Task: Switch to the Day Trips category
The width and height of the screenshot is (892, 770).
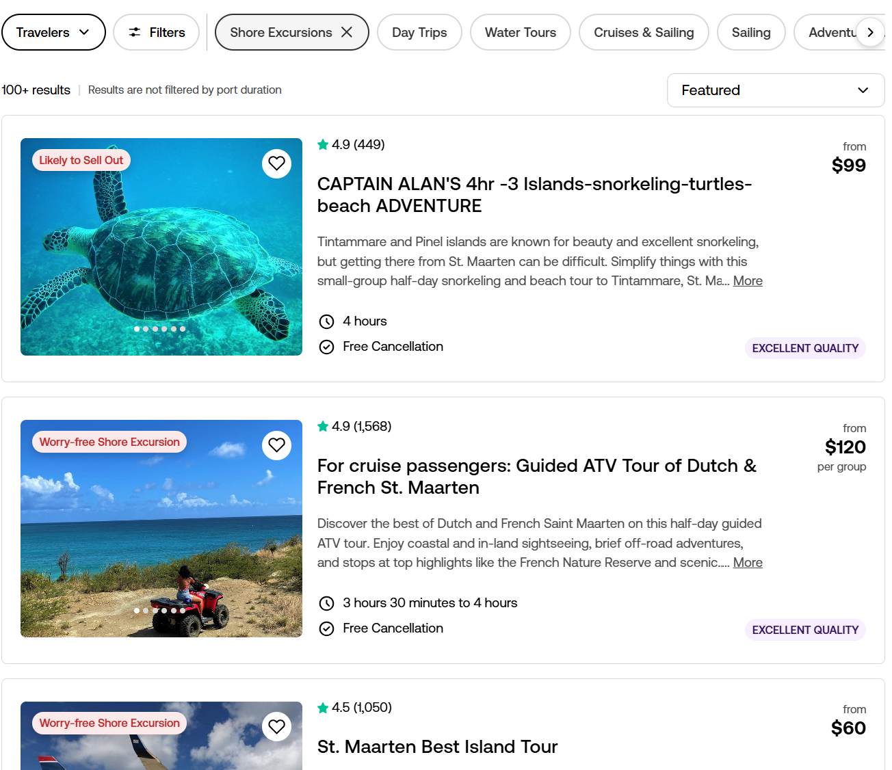Action: [419, 31]
